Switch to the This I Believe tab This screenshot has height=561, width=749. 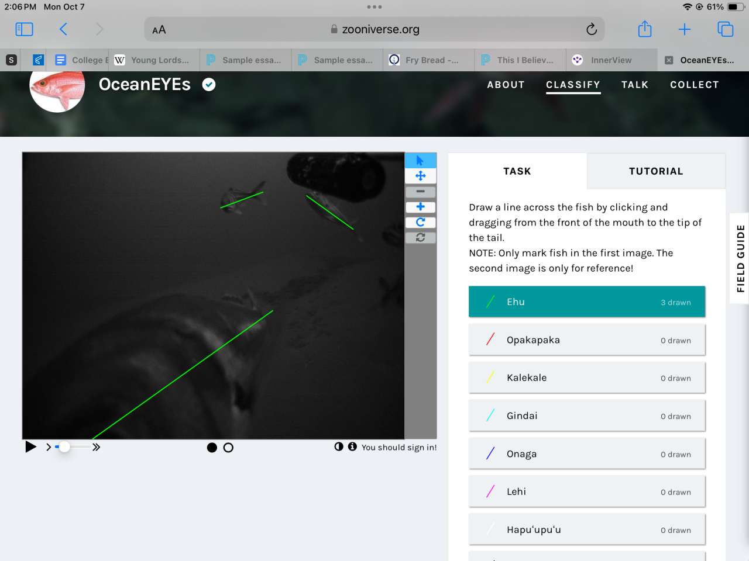(x=520, y=60)
